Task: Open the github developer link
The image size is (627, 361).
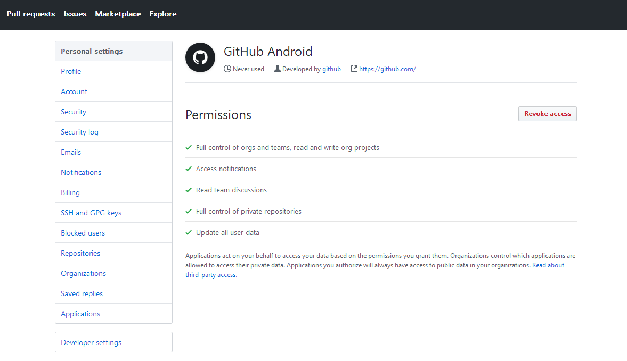Action: (331, 69)
